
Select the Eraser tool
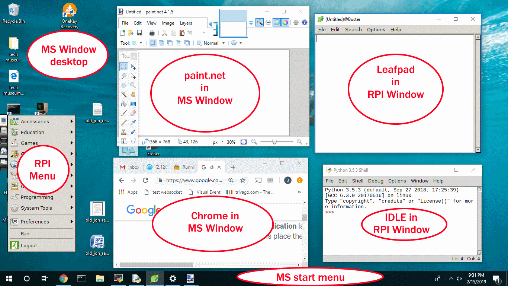tap(133, 113)
